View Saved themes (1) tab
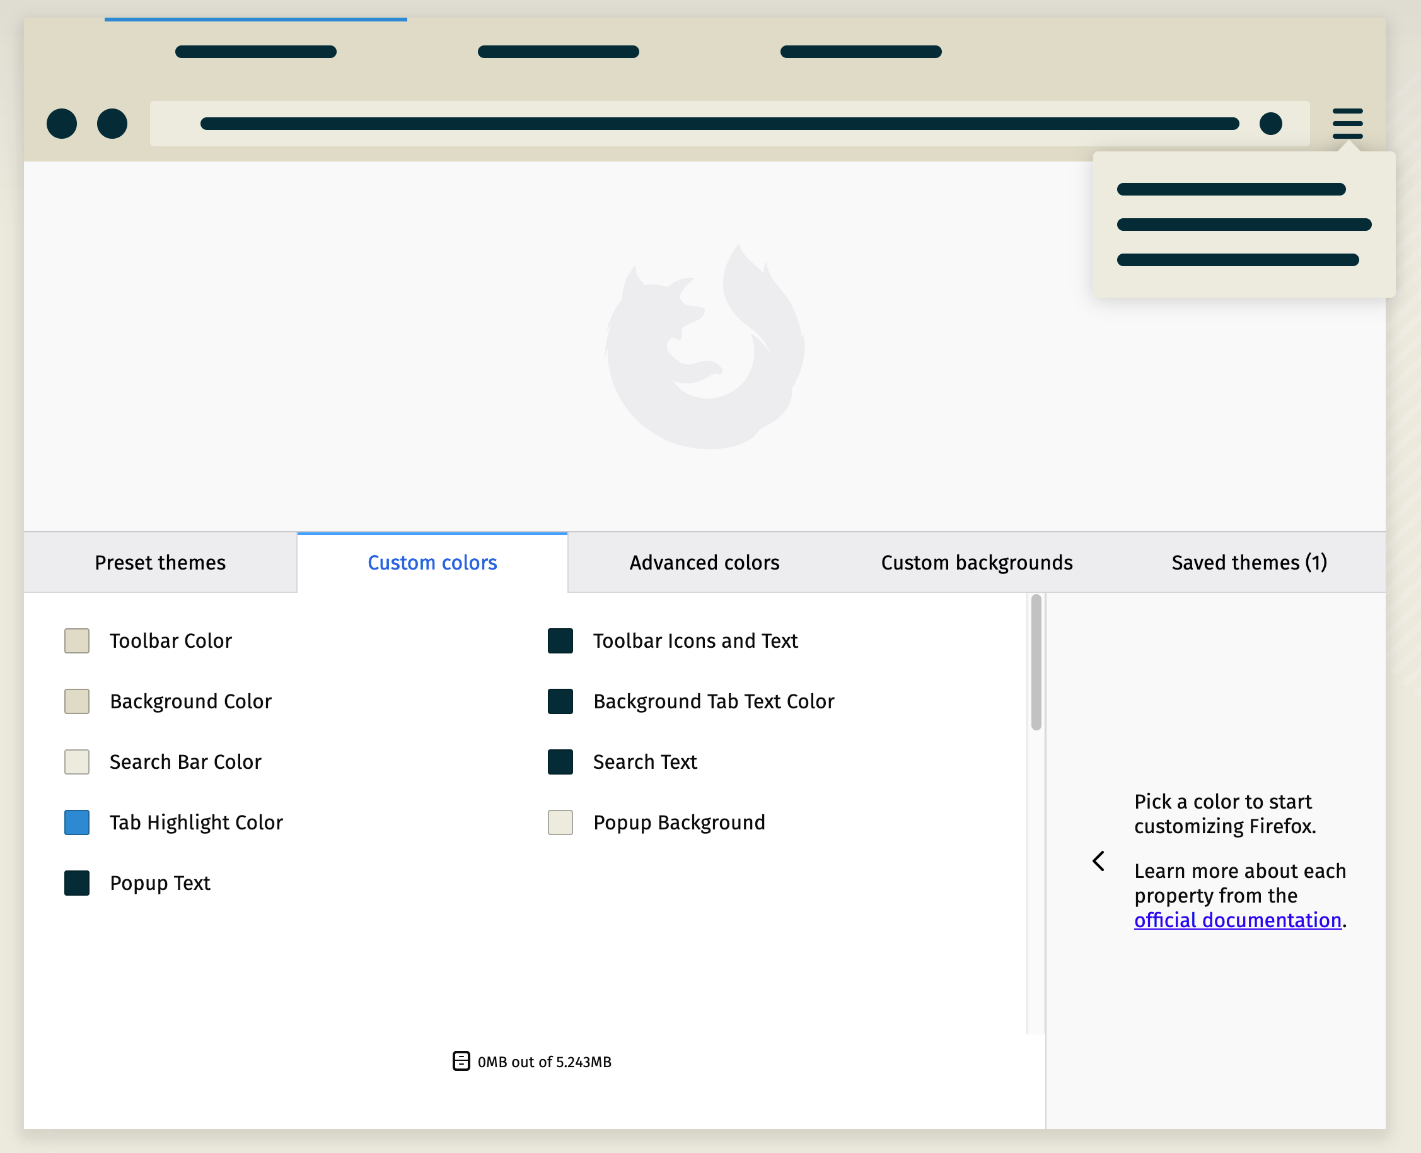The height and width of the screenshot is (1153, 1421). 1249,563
